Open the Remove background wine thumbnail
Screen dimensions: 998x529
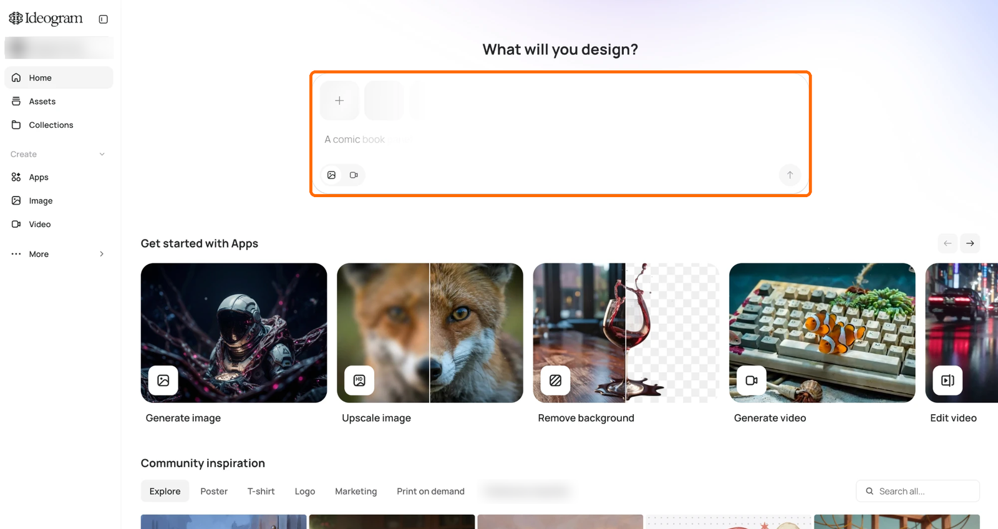coord(626,333)
